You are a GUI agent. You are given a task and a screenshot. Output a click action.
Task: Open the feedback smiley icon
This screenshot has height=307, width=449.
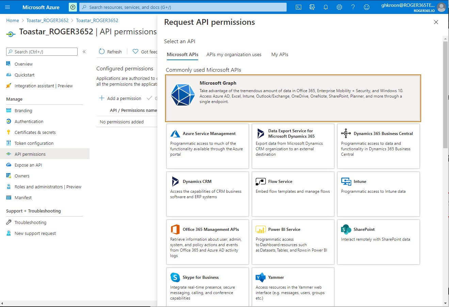(367, 7)
